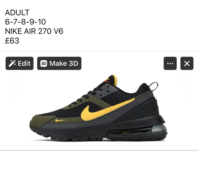The width and height of the screenshot is (199, 188).
Task: Click the olive green toe panel
Action: click(43, 120)
